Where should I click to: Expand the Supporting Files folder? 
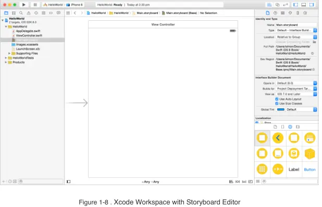click(x=9, y=53)
